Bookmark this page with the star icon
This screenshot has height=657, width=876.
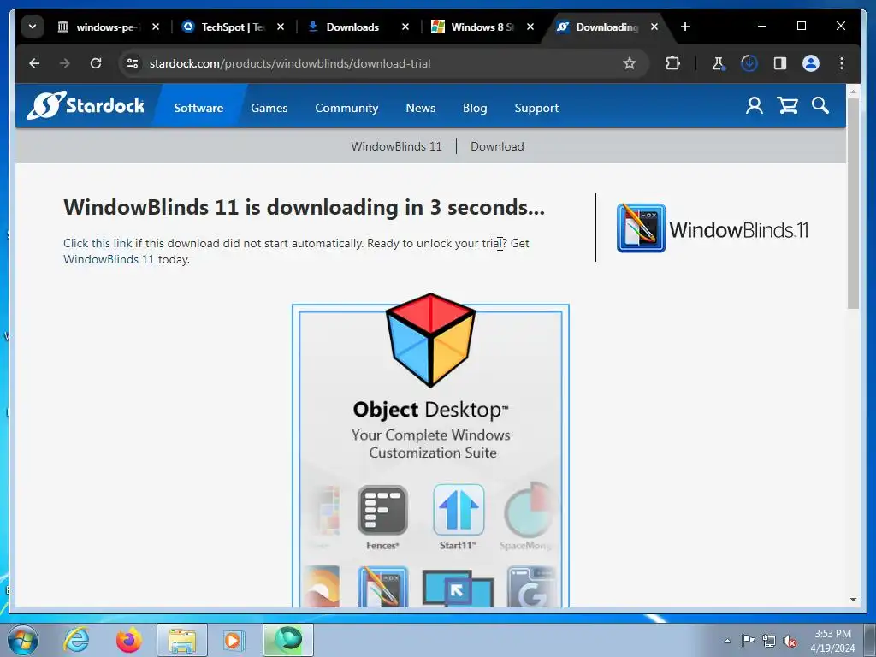pyautogui.click(x=630, y=63)
